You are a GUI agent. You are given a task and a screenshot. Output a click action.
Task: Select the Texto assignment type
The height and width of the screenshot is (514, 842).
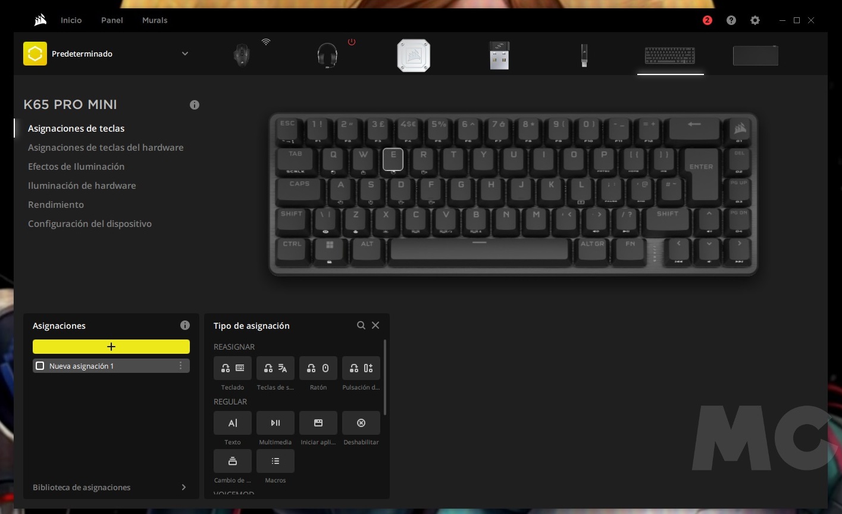233,423
